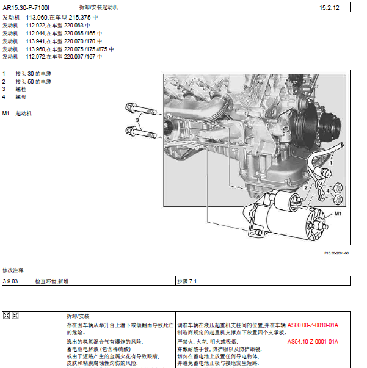Open the AS54.10-Z-0001-01A reference link

pos(313,342)
